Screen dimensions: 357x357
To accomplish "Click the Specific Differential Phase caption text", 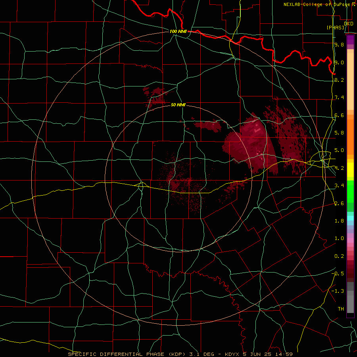I will pyautogui.click(x=180, y=354).
